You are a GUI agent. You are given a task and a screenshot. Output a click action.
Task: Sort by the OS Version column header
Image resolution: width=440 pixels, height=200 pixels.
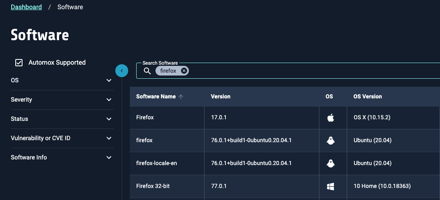(x=368, y=96)
